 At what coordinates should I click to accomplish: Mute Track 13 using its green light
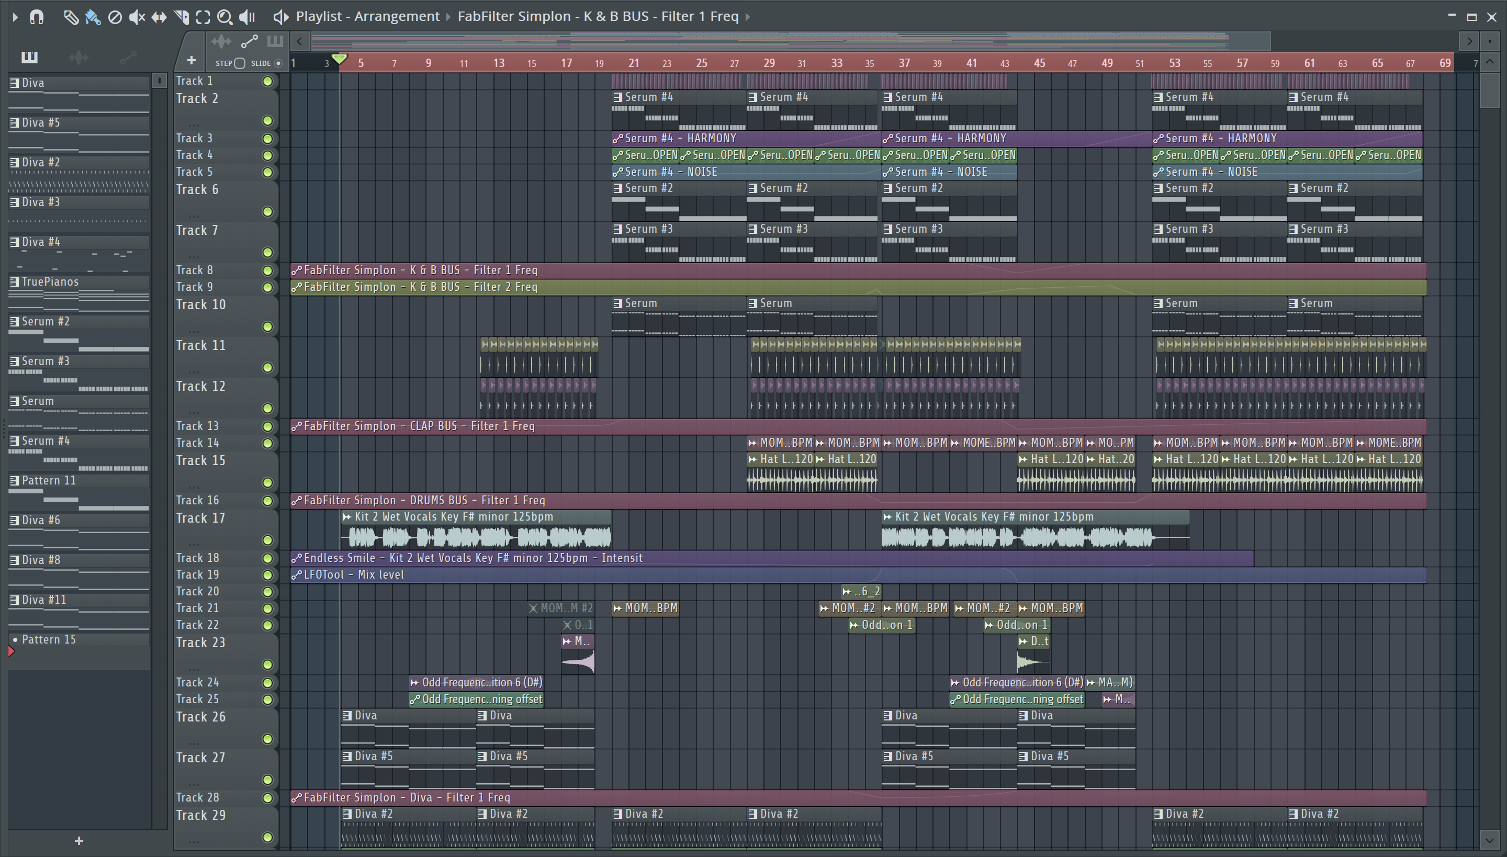pyautogui.click(x=267, y=427)
